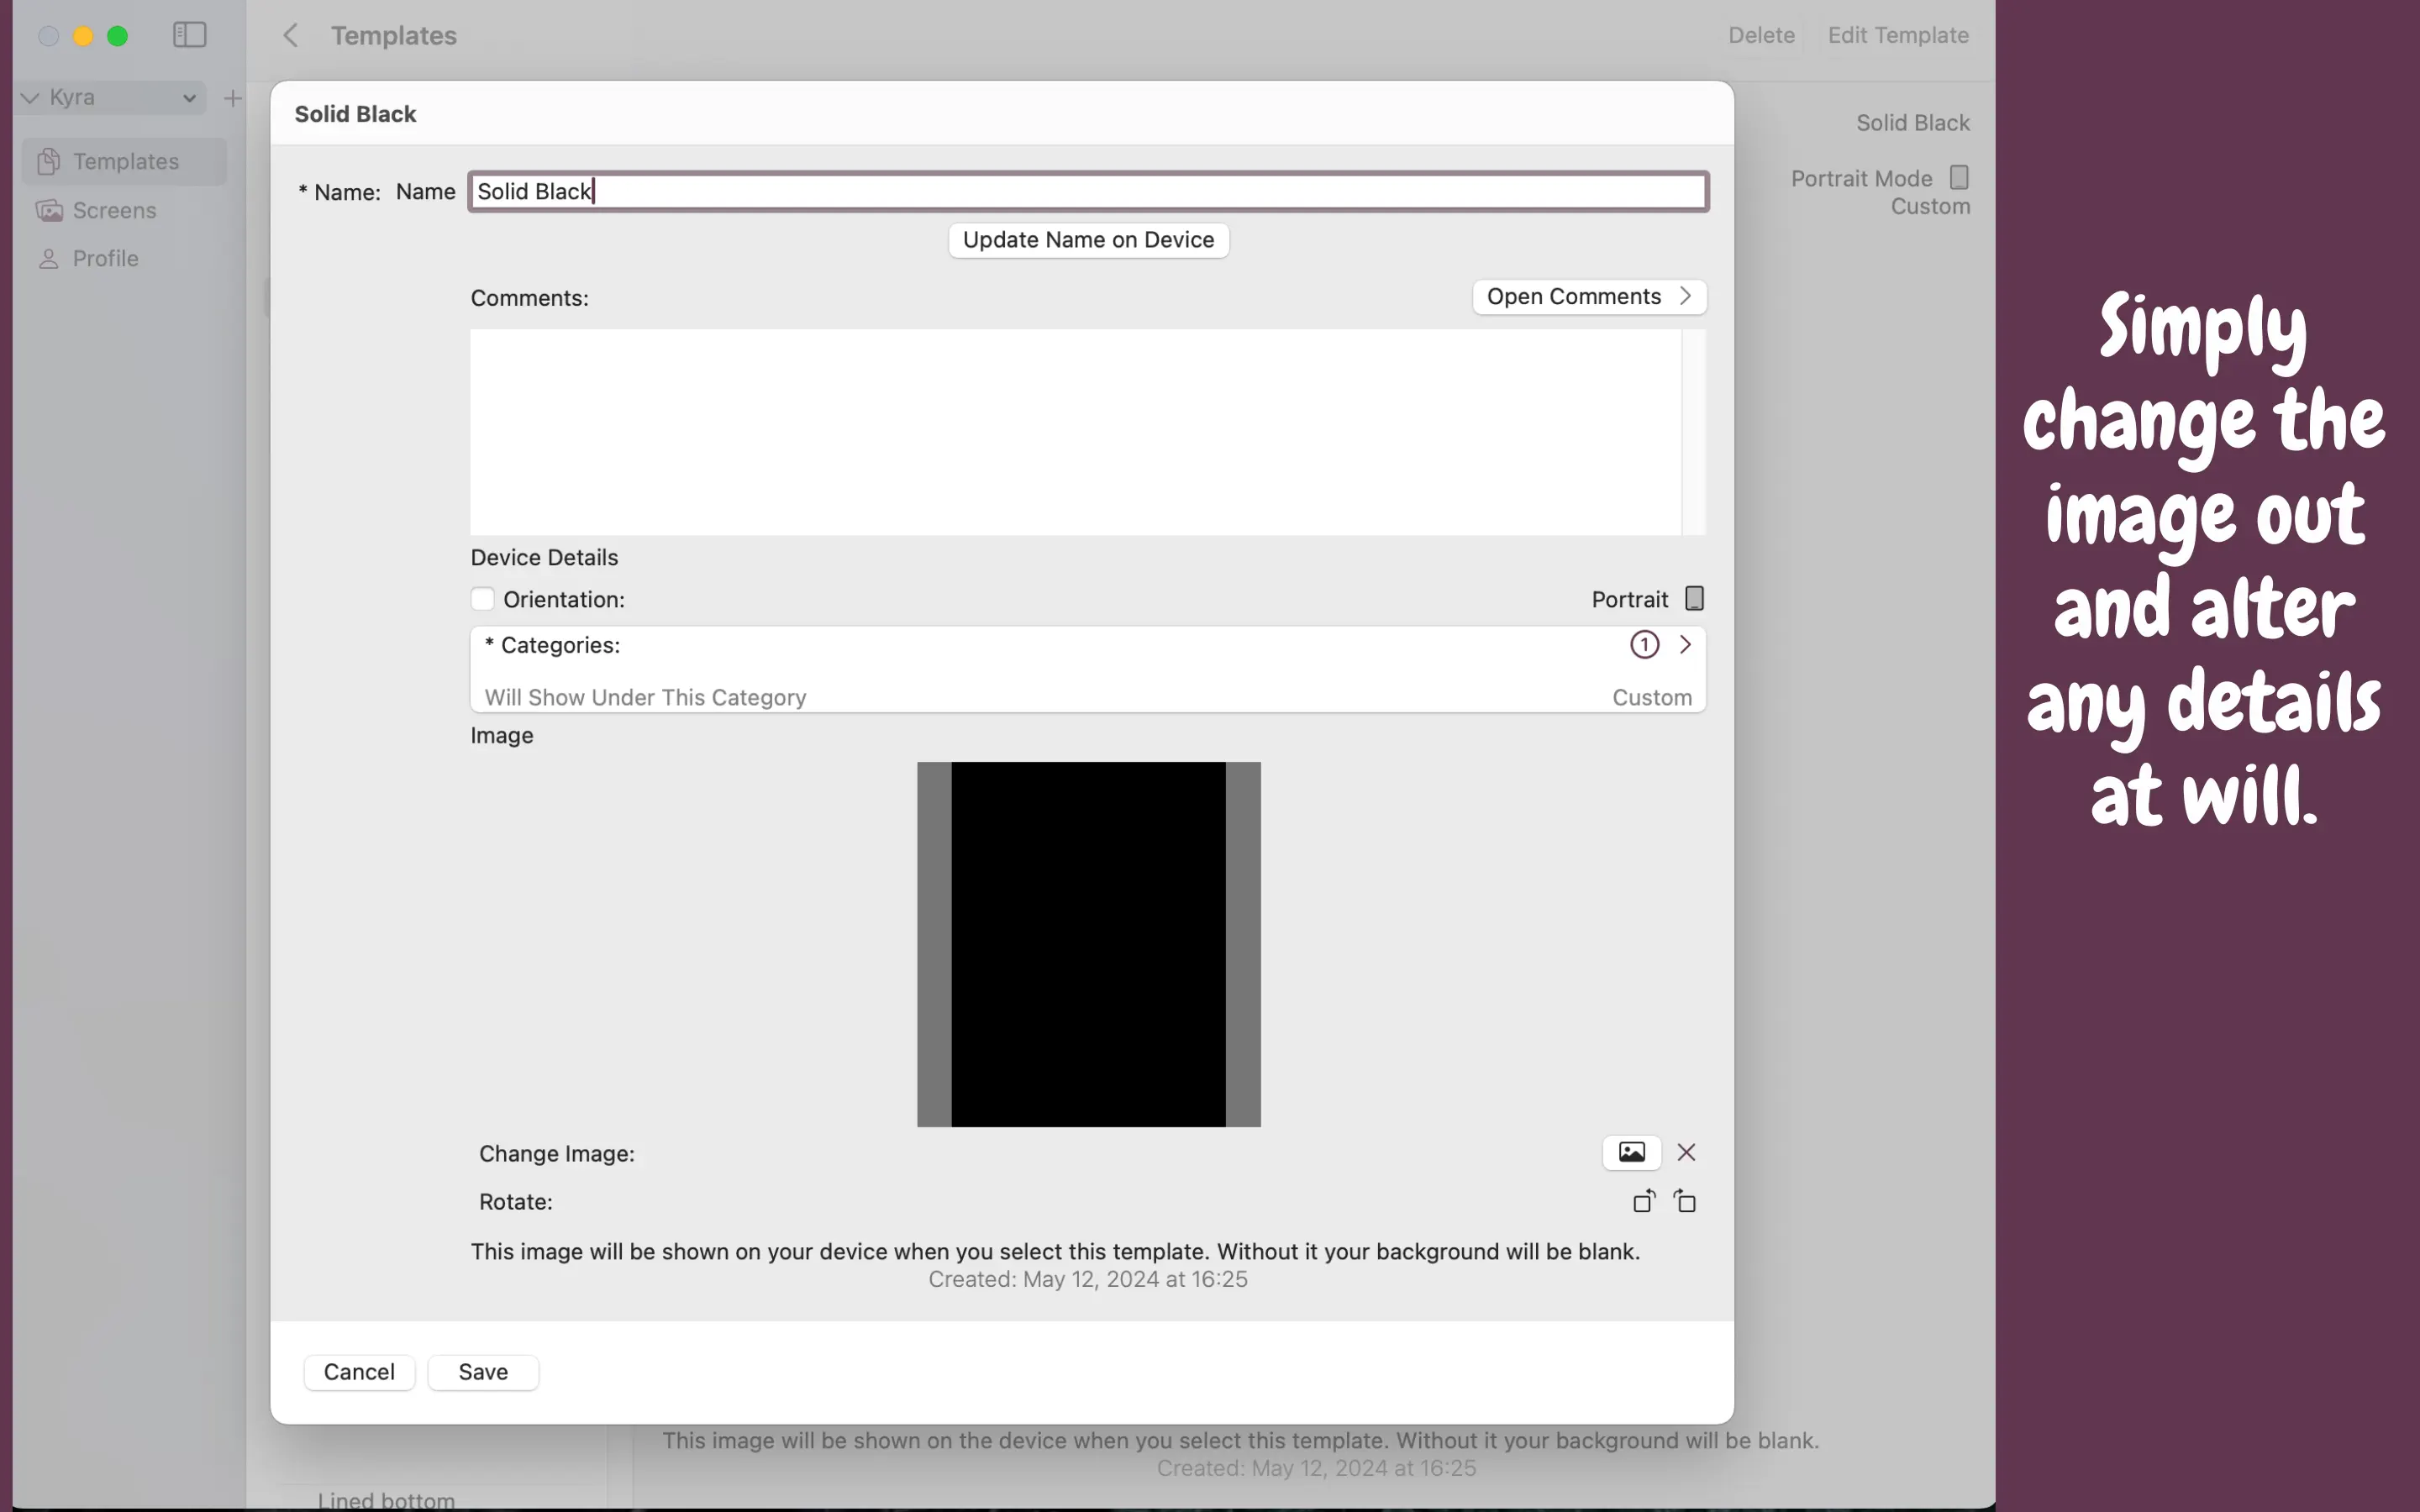Go to Profile in the sidebar
The height and width of the screenshot is (1512, 2420).
[x=105, y=258]
